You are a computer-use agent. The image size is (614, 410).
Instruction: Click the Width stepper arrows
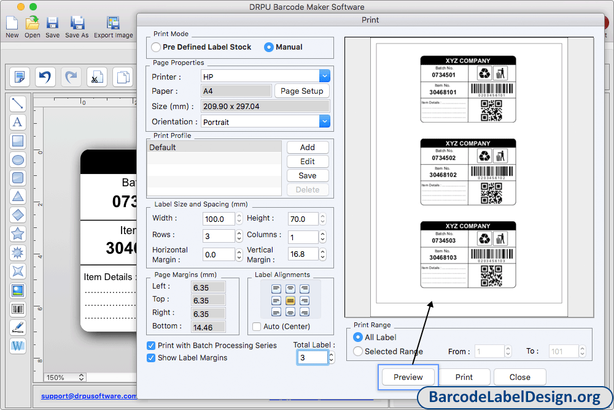pos(239,219)
